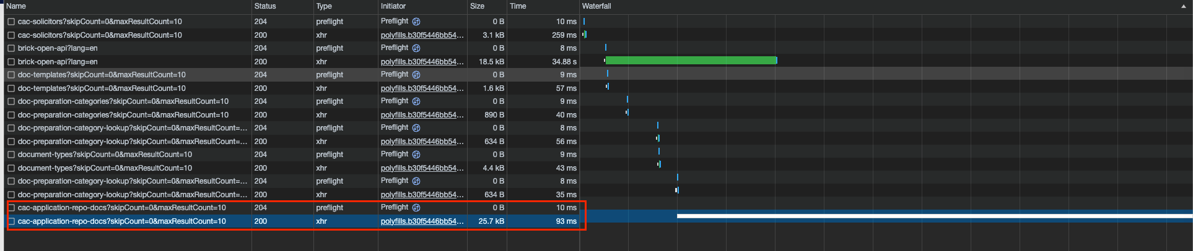The height and width of the screenshot is (251, 1193).
Task: Toggle the Waterfall sort arrow at far right
Action: (1184, 6)
